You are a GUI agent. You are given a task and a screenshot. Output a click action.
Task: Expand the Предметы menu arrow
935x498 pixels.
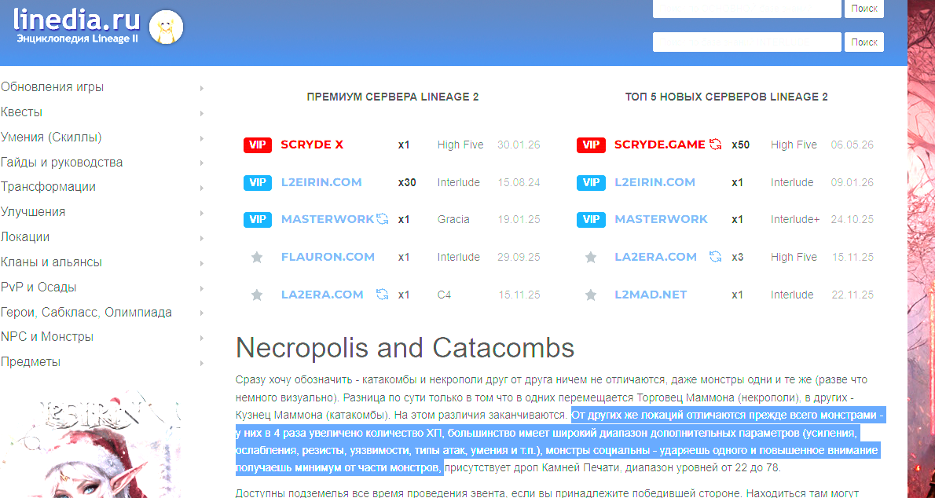(x=202, y=363)
